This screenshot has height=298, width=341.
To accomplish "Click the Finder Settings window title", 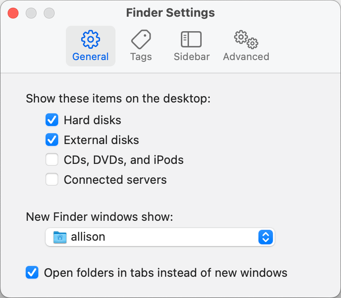I will point(170,13).
